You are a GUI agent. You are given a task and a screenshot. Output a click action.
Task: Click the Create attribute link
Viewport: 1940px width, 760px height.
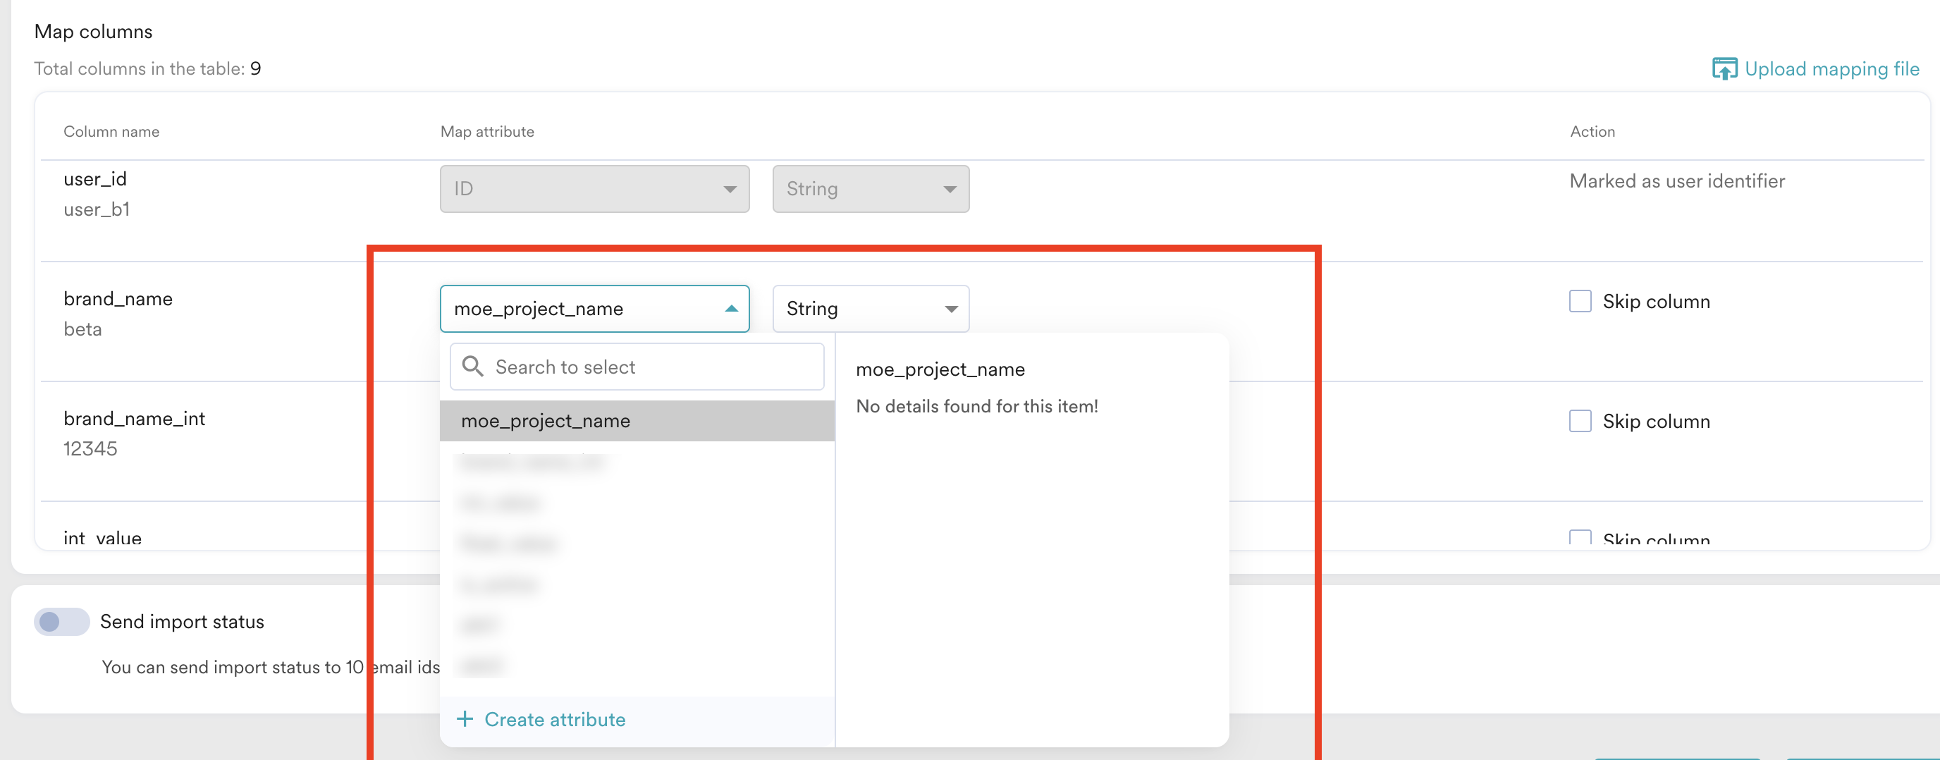pyautogui.click(x=554, y=718)
